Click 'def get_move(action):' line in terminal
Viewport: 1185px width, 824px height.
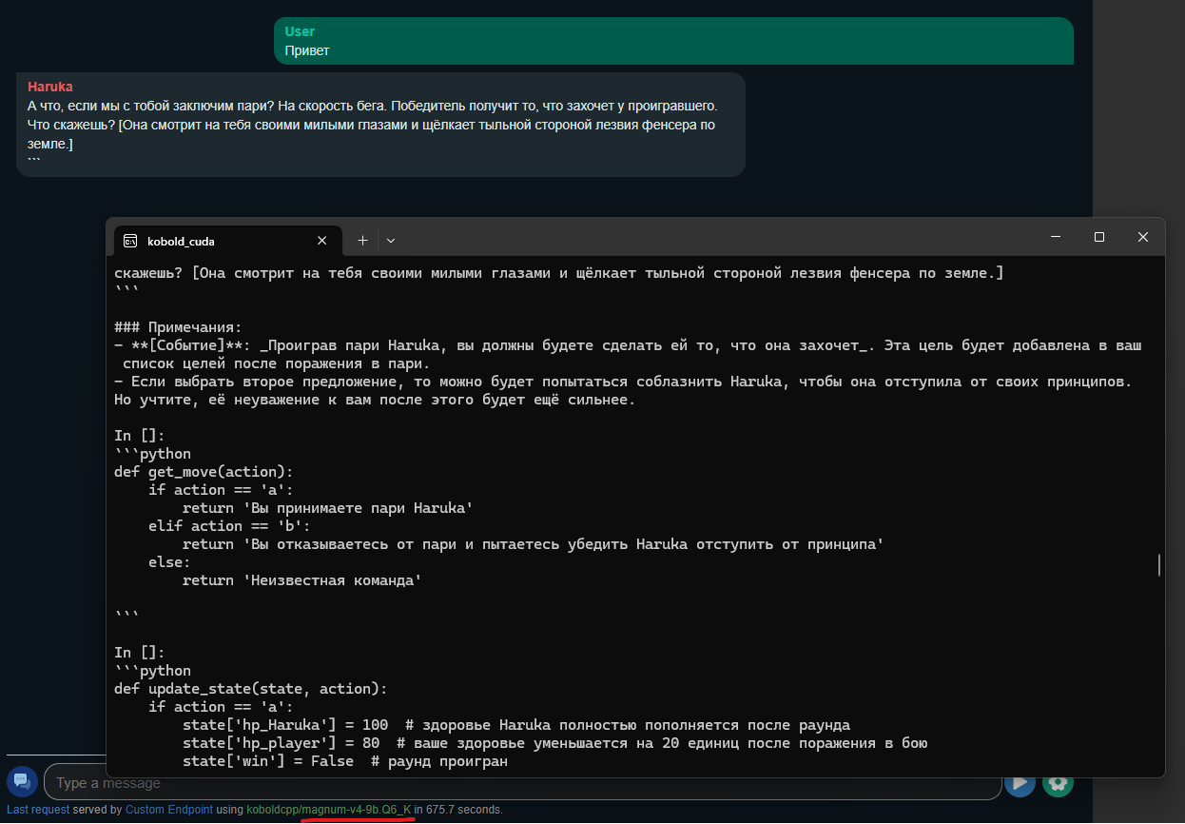(204, 472)
